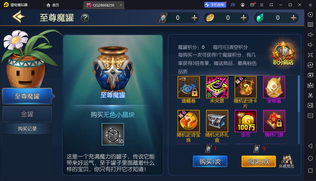
Task: Add more card tickets with plus
Action: click(194, 18)
